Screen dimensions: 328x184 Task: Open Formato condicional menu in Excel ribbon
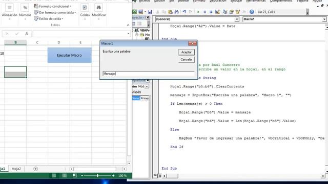[x=53, y=6]
